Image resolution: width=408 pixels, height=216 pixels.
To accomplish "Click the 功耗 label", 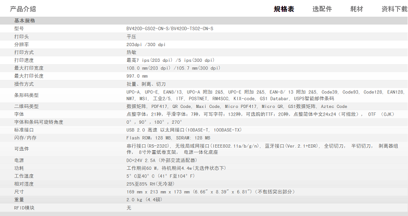I will click(19, 168).
